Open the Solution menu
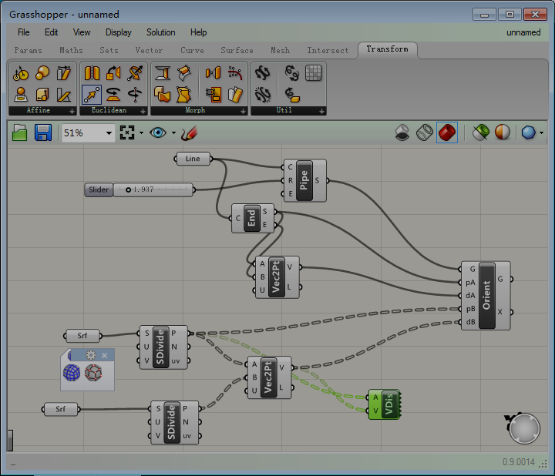The height and width of the screenshot is (476, 555). coord(161,32)
